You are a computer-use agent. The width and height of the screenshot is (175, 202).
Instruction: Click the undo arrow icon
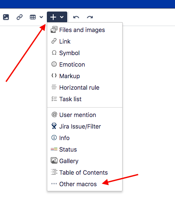point(76,17)
